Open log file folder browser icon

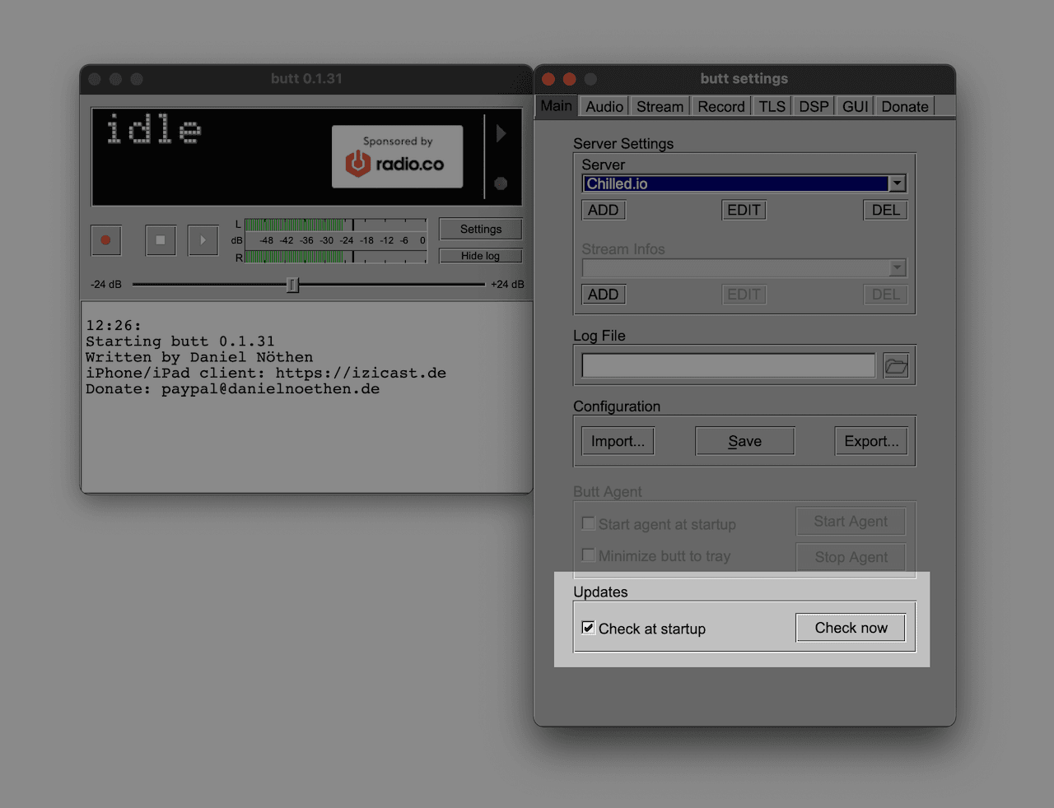click(x=896, y=366)
